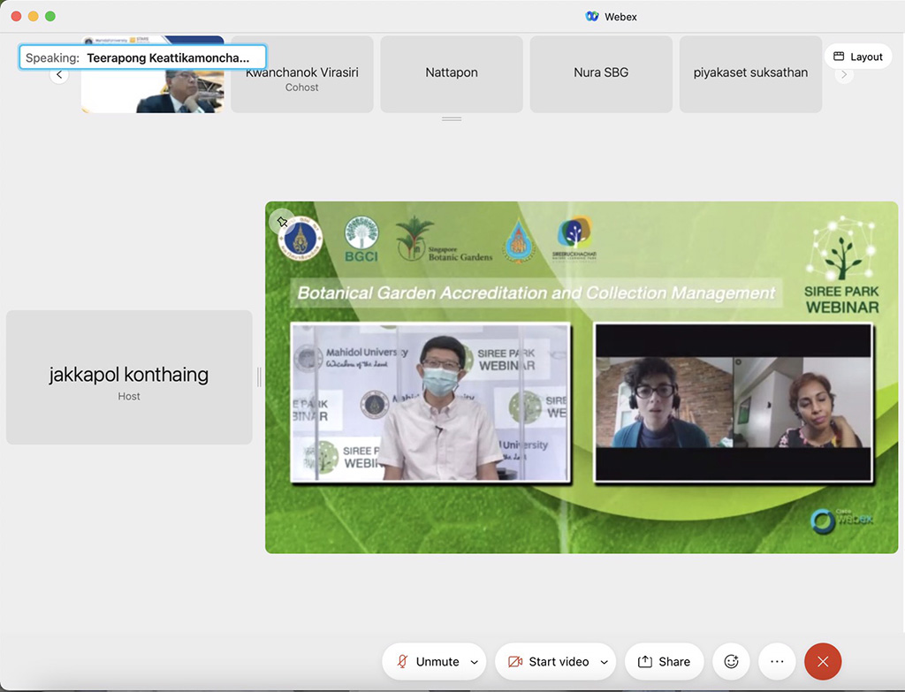Select piyakaset suksathan participant tile
This screenshot has width=905, height=692.
coord(750,74)
